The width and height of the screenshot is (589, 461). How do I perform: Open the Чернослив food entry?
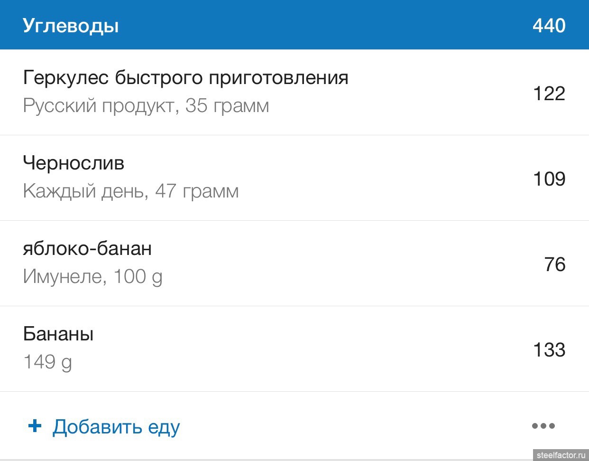click(x=74, y=163)
